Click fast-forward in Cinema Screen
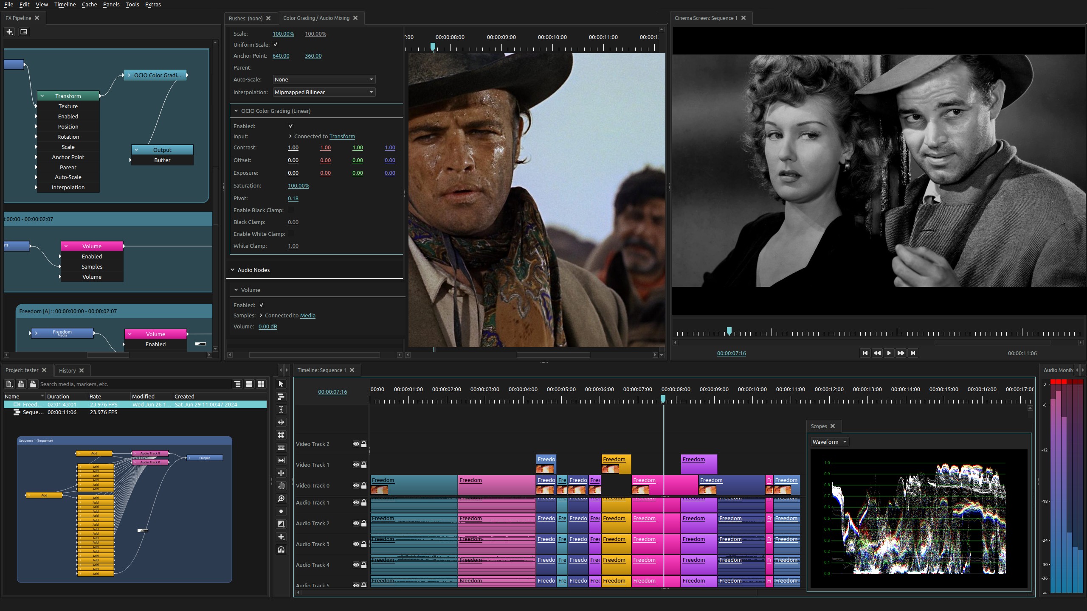This screenshot has height=611, width=1087. 901,353
